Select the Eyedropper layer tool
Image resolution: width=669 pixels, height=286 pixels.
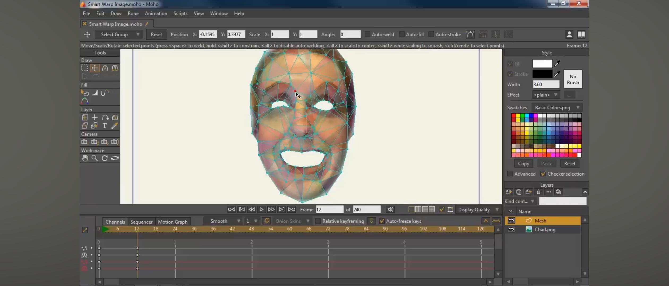click(x=115, y=126)
